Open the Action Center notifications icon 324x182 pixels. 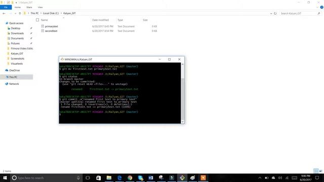[x=317, y=177]
